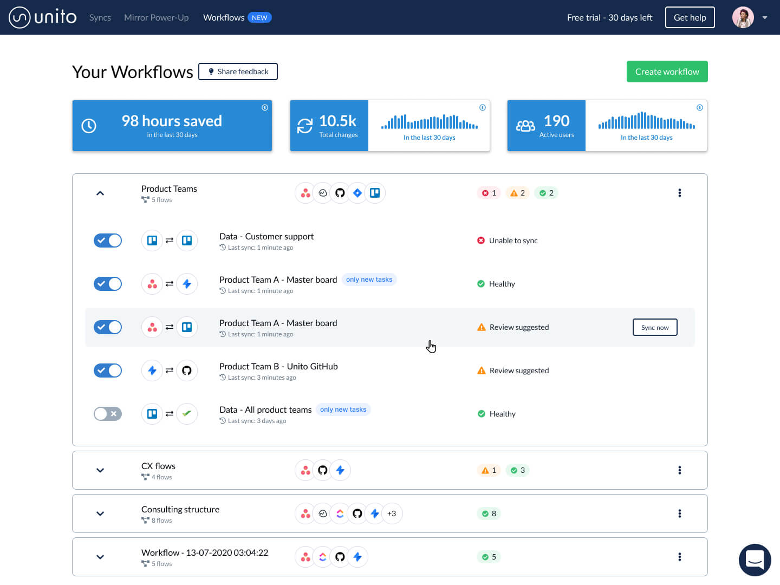Click only new tasks tag on Data - All product teams
Image resolution: width=780 pixels, height=585 pixels.
tap(343, 409)
